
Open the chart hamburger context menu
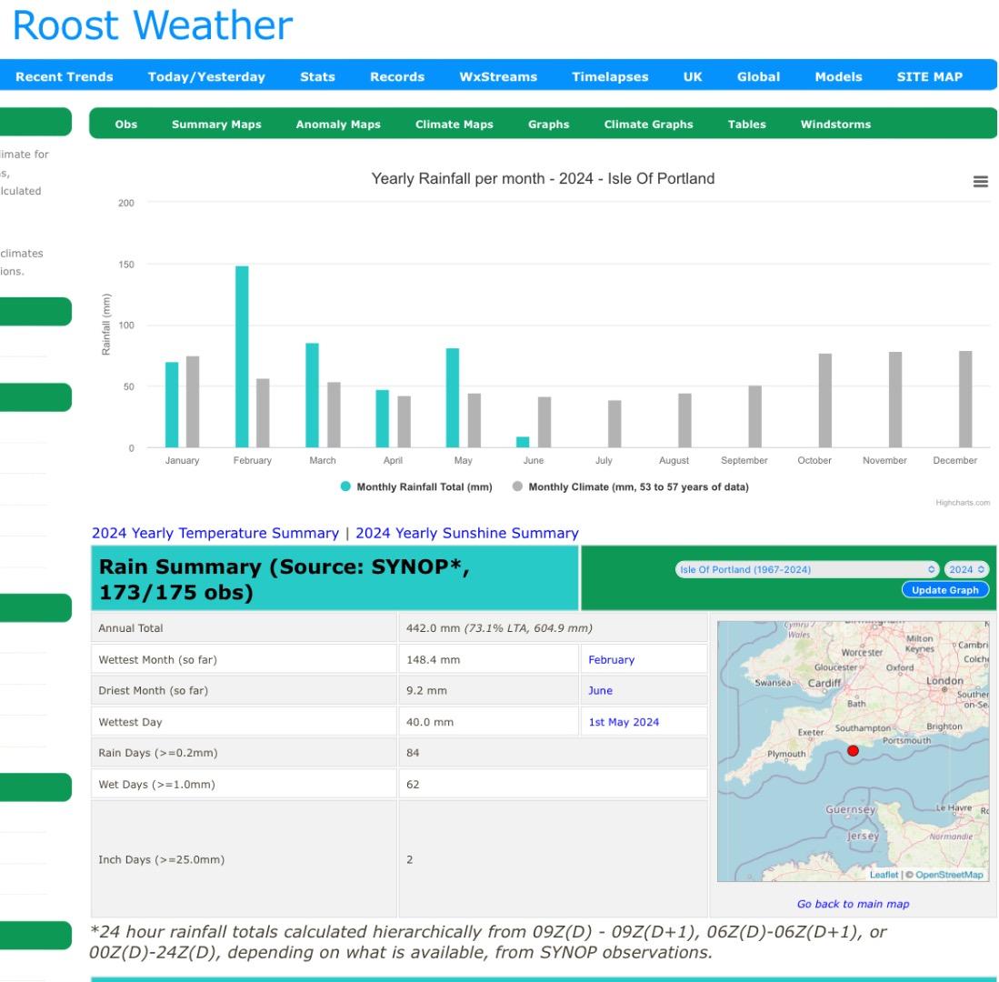[980, 182]
